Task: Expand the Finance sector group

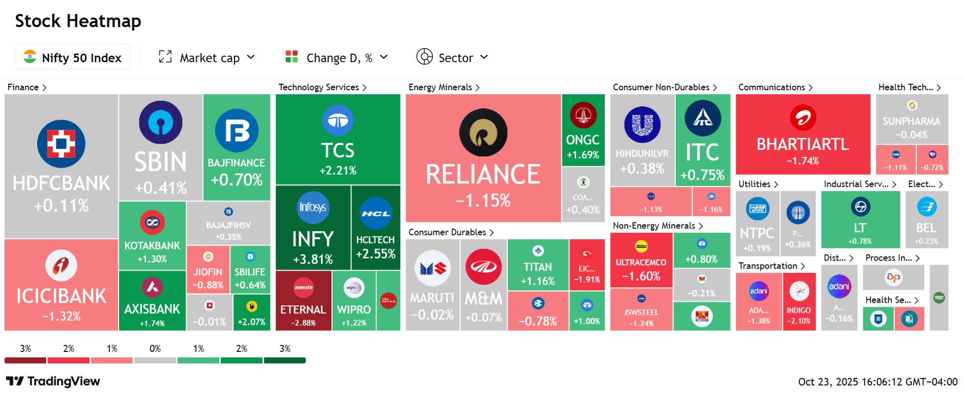Action: 27,87
